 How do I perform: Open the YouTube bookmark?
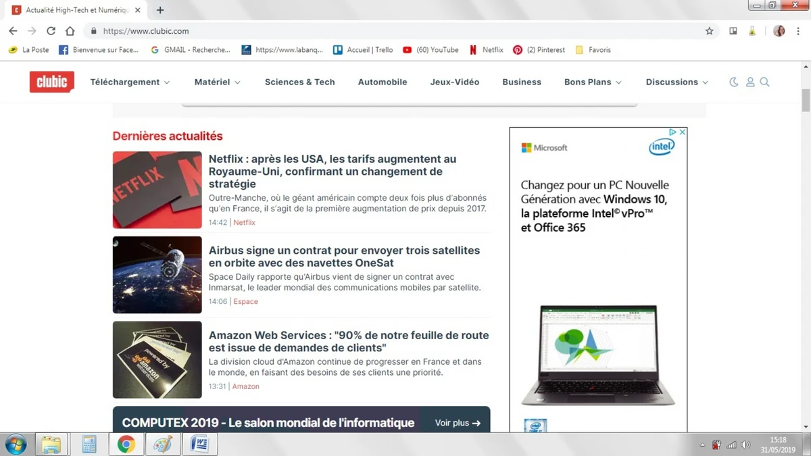click(x=431, y=49)
